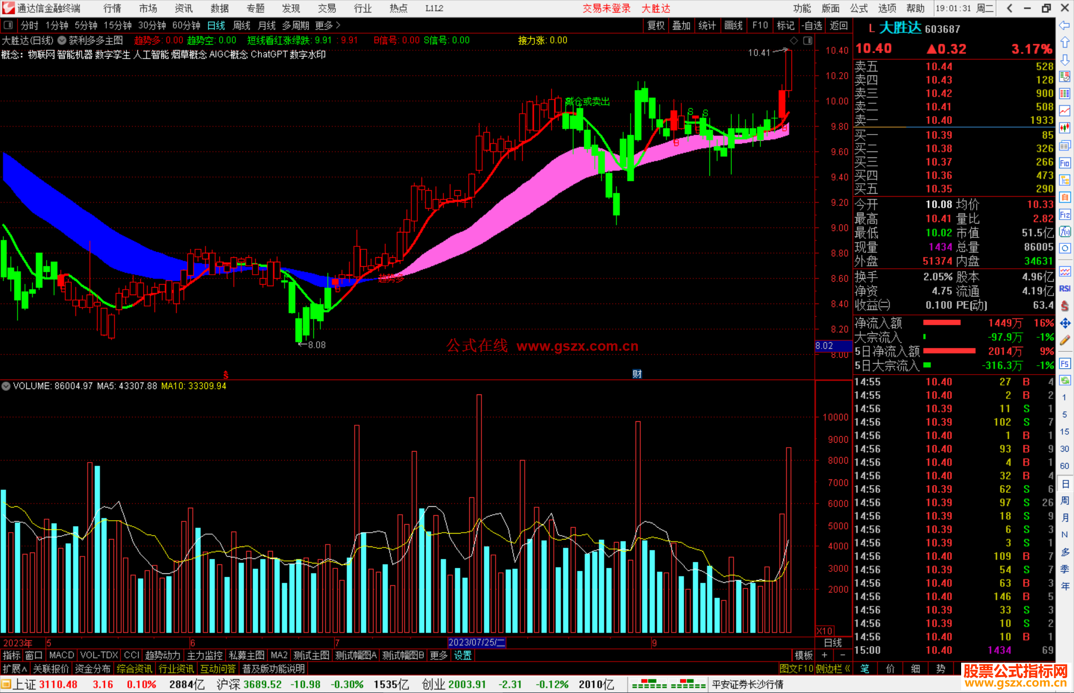
Task: Click the red dollar sign sidebar icon
Action: [1065, 306]
